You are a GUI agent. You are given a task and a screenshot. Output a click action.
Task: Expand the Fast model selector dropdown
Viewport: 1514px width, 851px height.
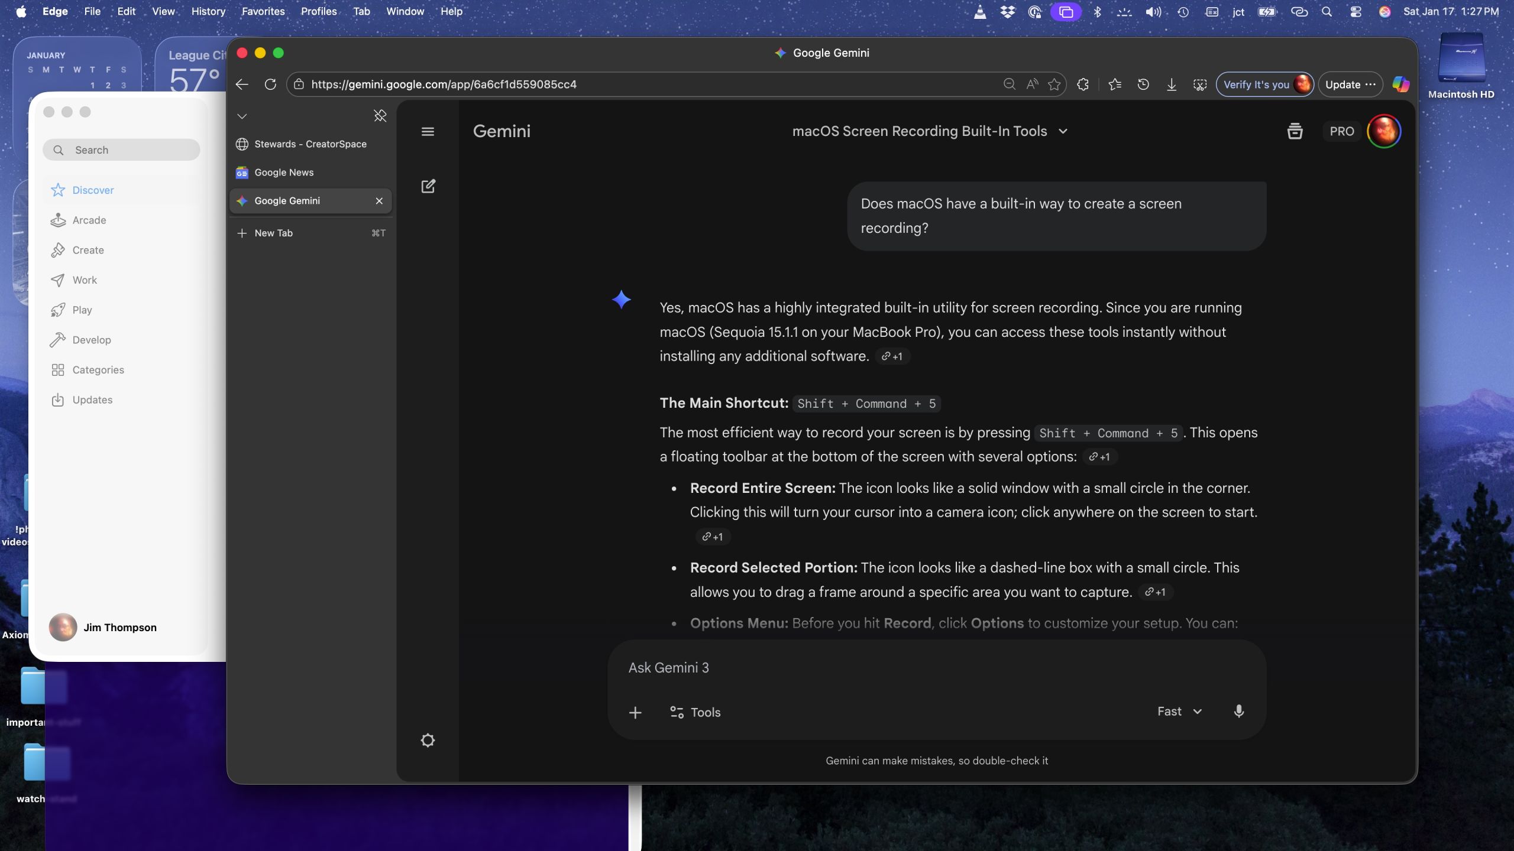(x=1180, y=712)
